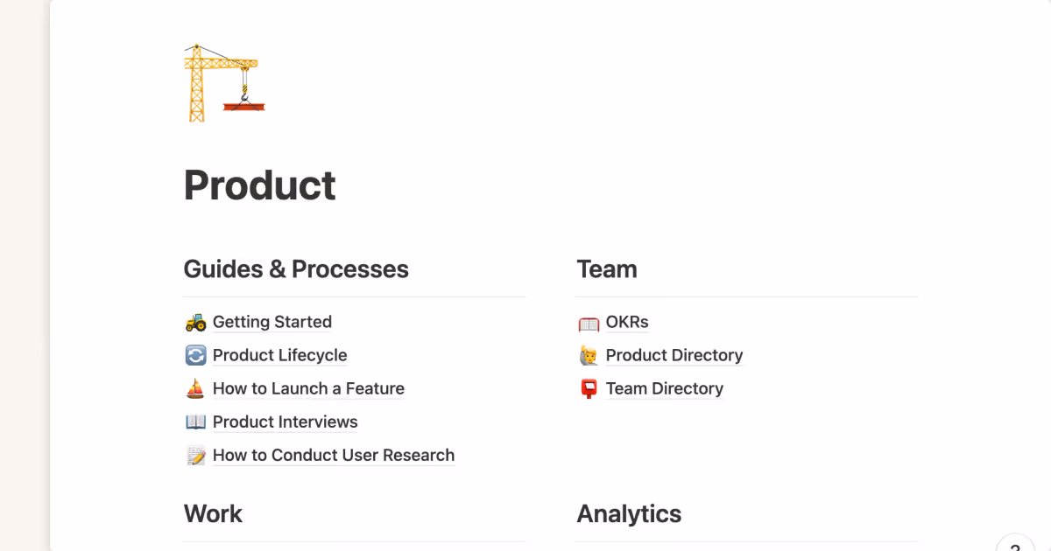Open the OKRs page link
The image size is (1051, 551).
tap(627, 322)
